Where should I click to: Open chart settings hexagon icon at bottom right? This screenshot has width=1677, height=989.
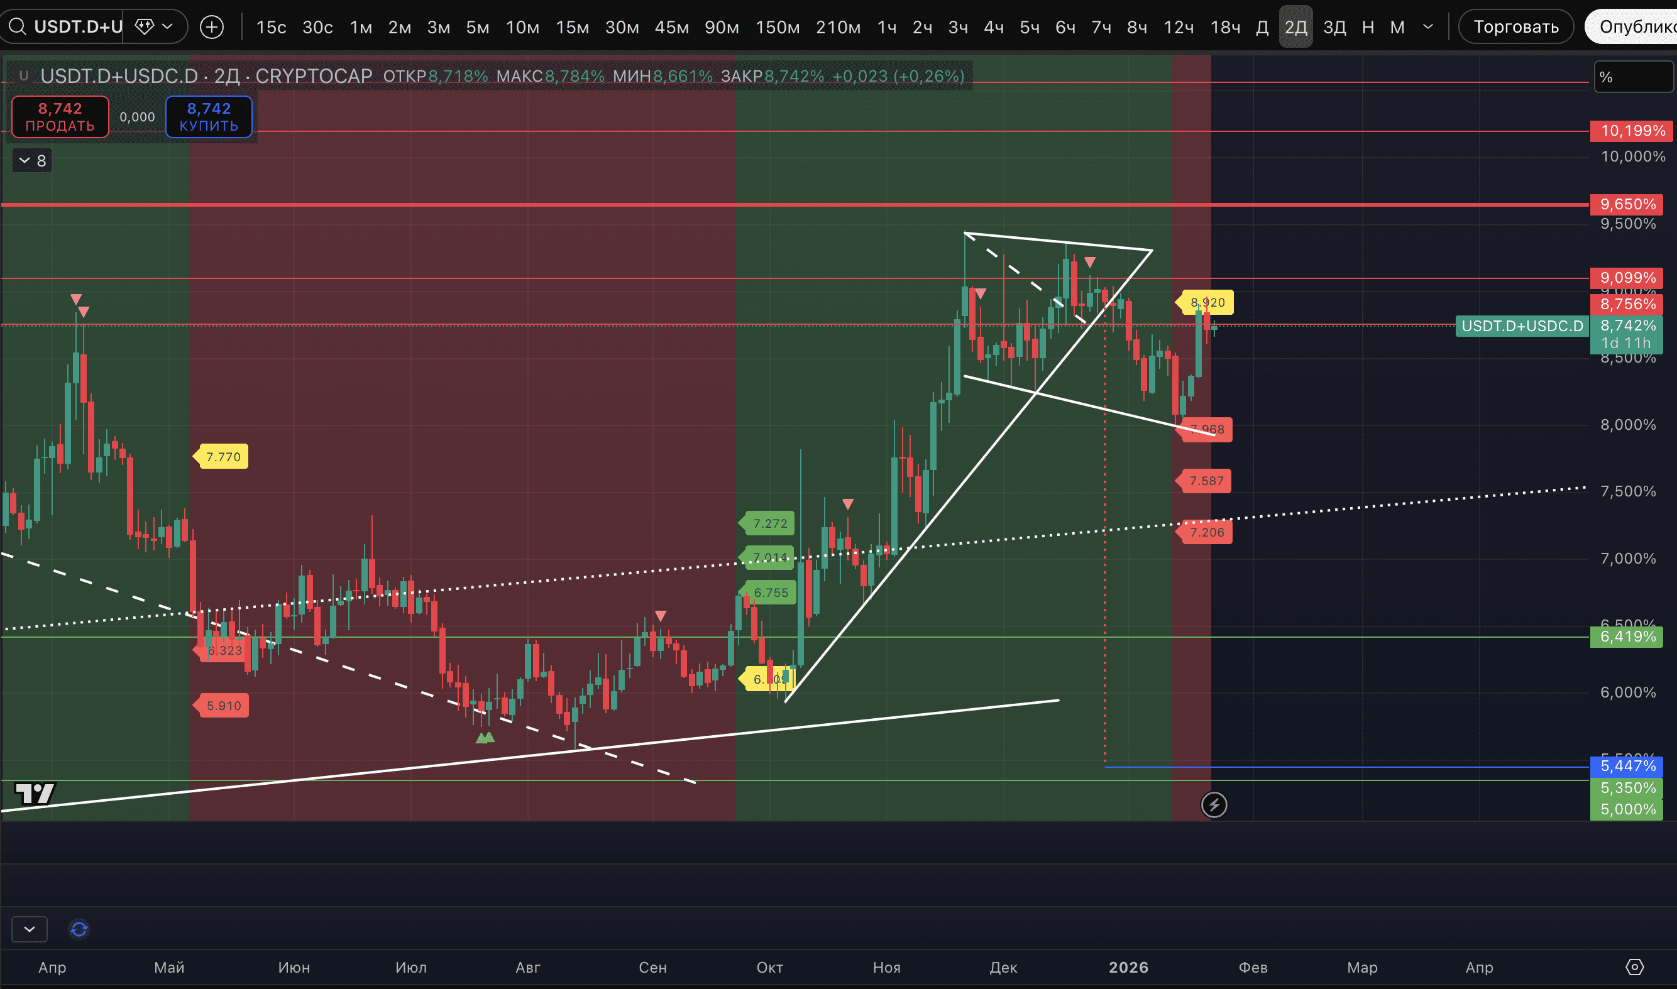pyautogui.click(x=1635, y=967)
